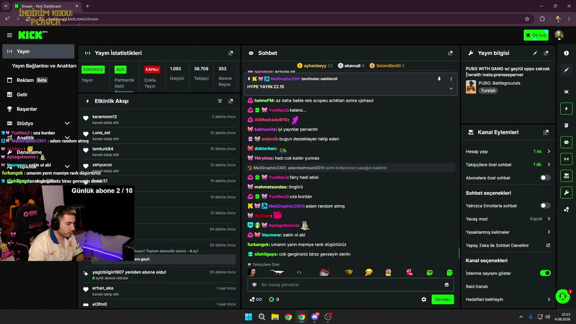This screenshot has width=576, height=324.
Task: Edit stream info with the pencil icon
Action: click(x=535, y=53)
